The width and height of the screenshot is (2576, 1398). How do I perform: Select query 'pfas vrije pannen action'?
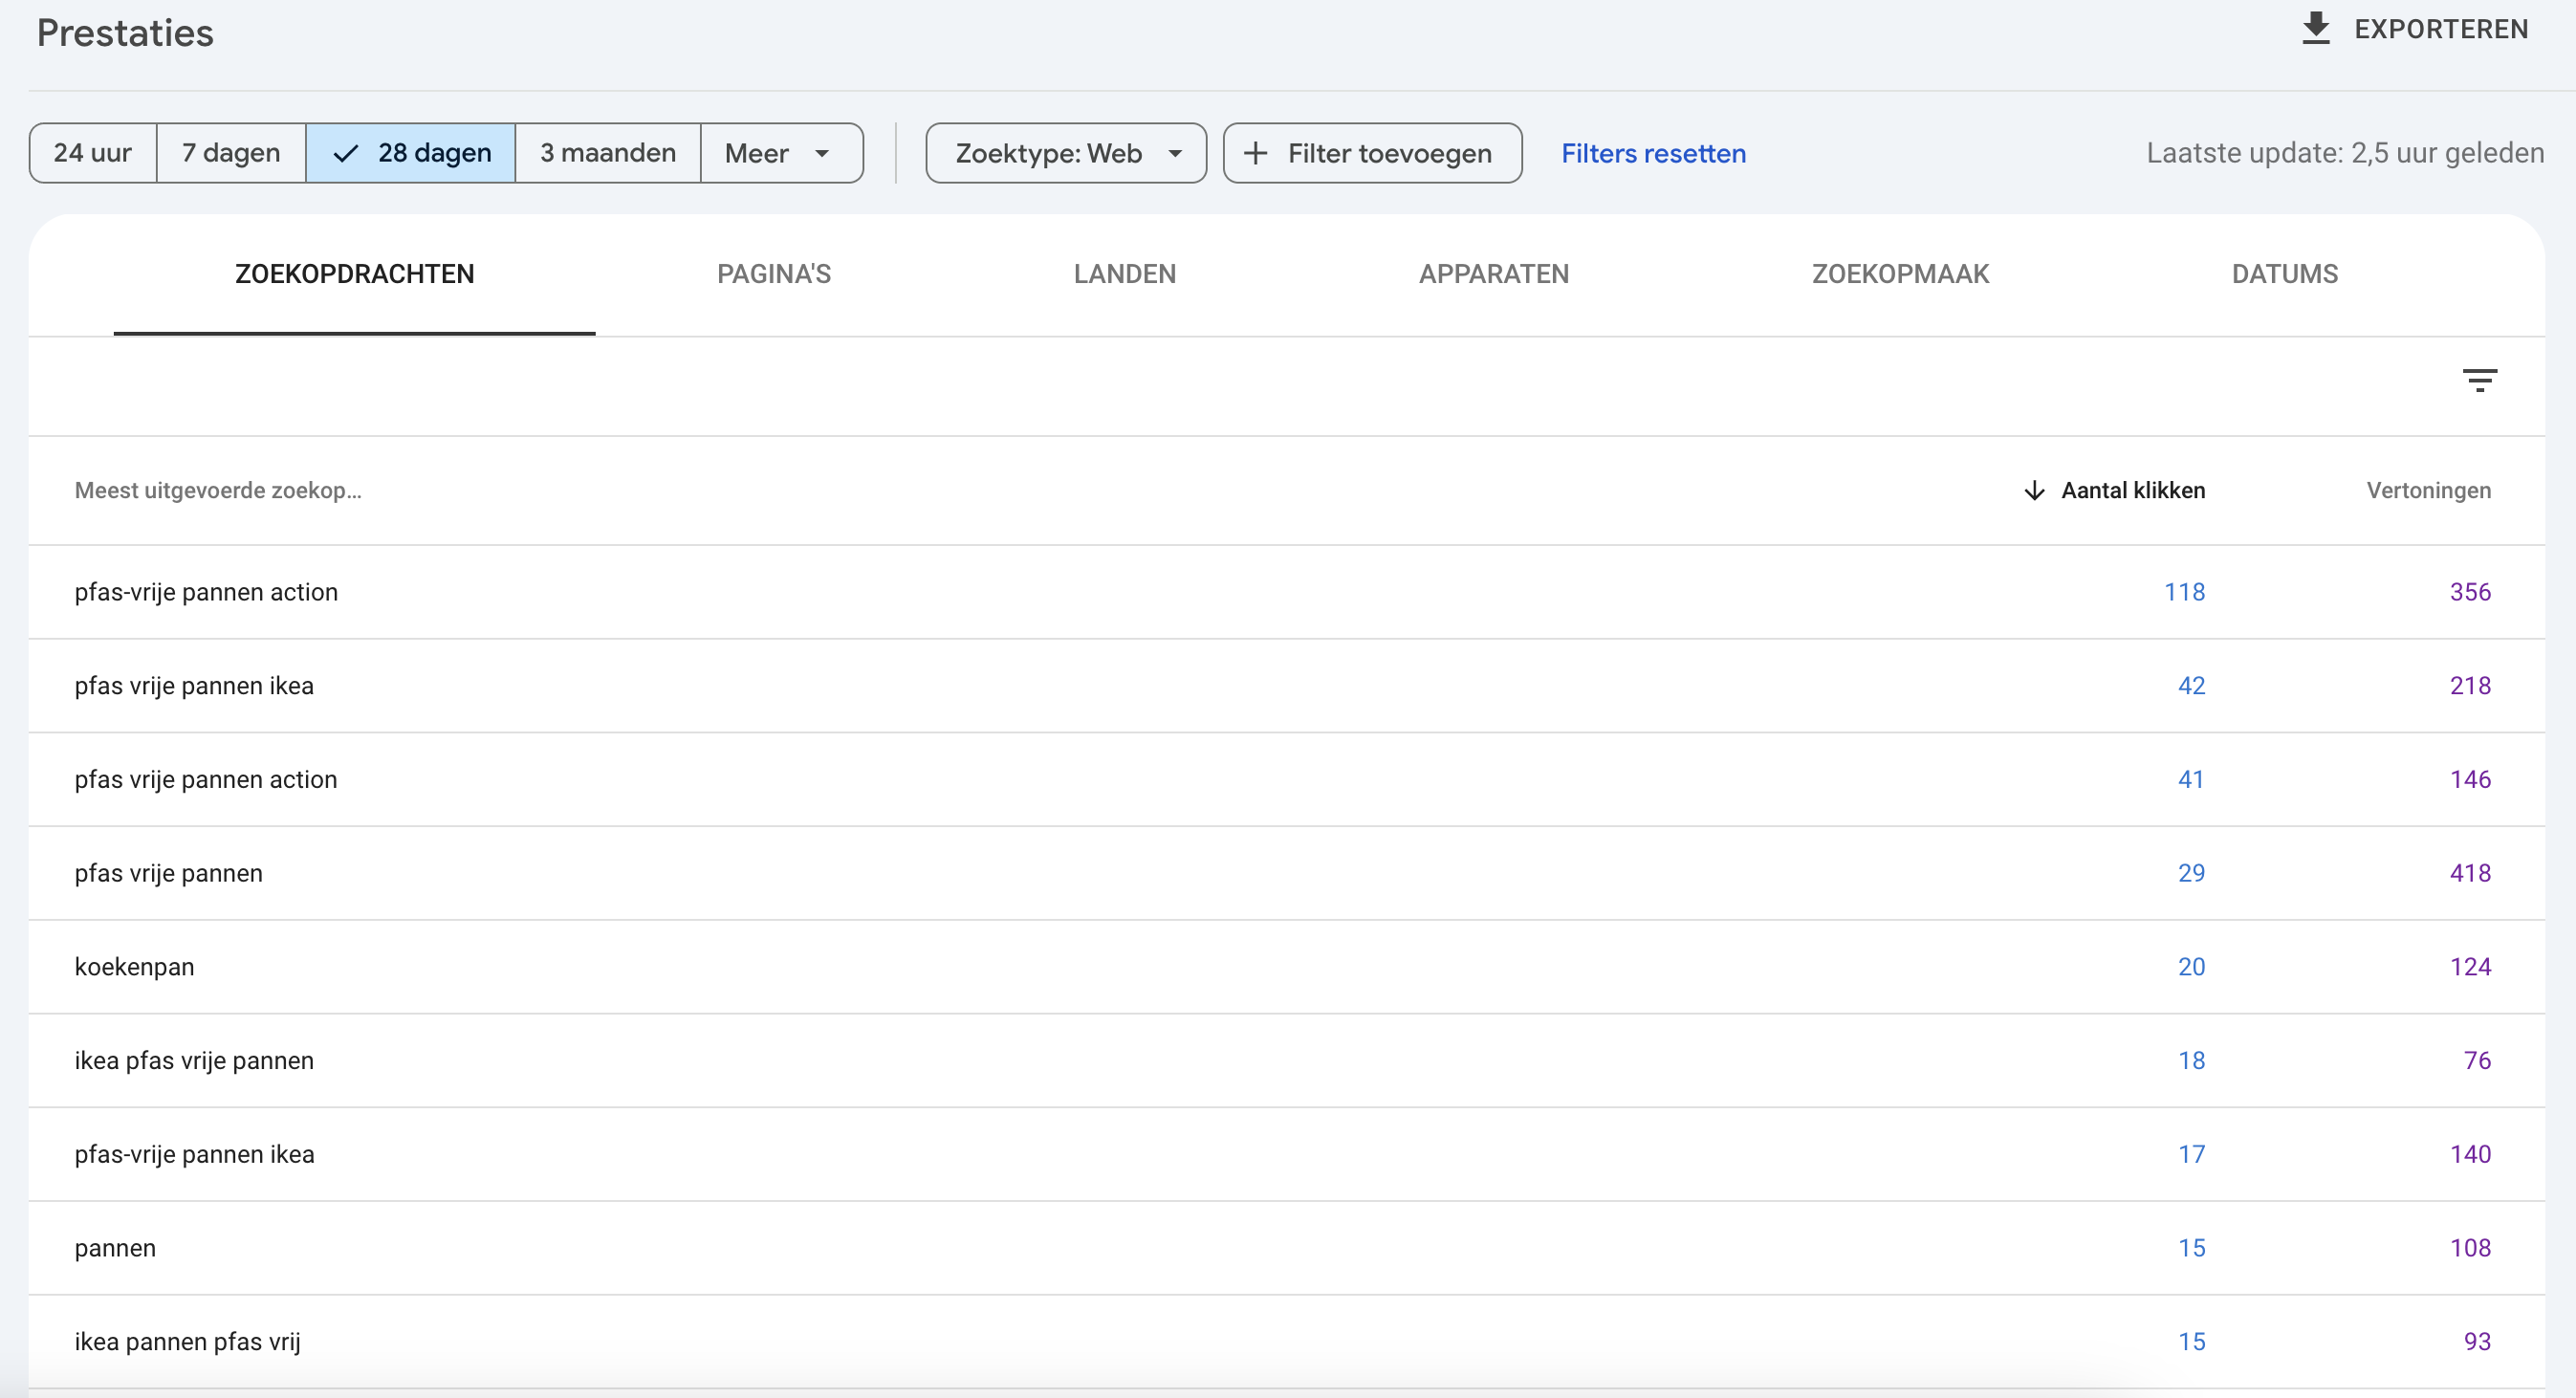(206, 780)
